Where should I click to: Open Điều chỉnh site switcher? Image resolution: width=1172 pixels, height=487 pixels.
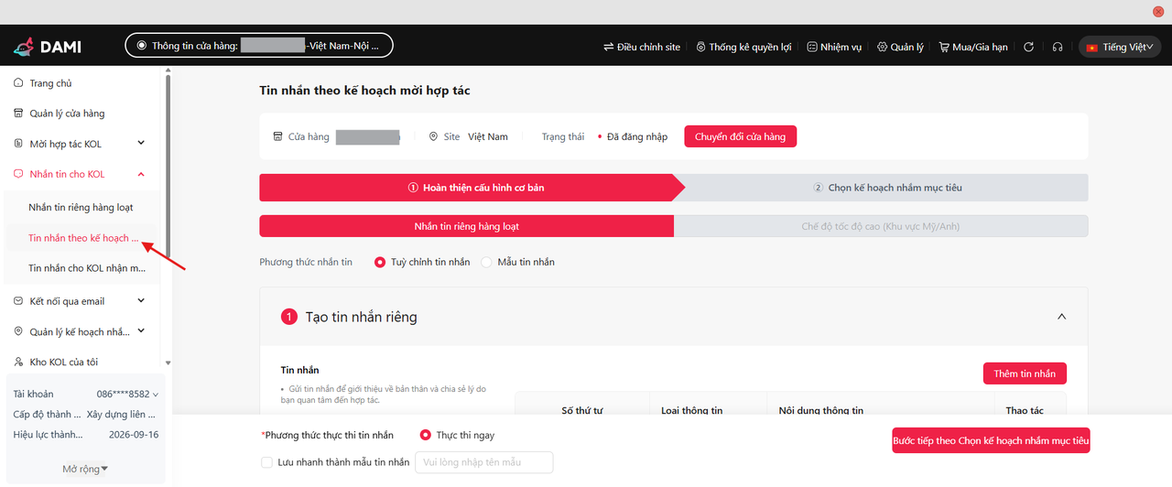coord(641,47)
